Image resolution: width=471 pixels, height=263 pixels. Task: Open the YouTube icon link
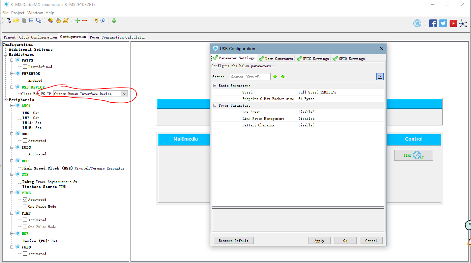point(453,23)
